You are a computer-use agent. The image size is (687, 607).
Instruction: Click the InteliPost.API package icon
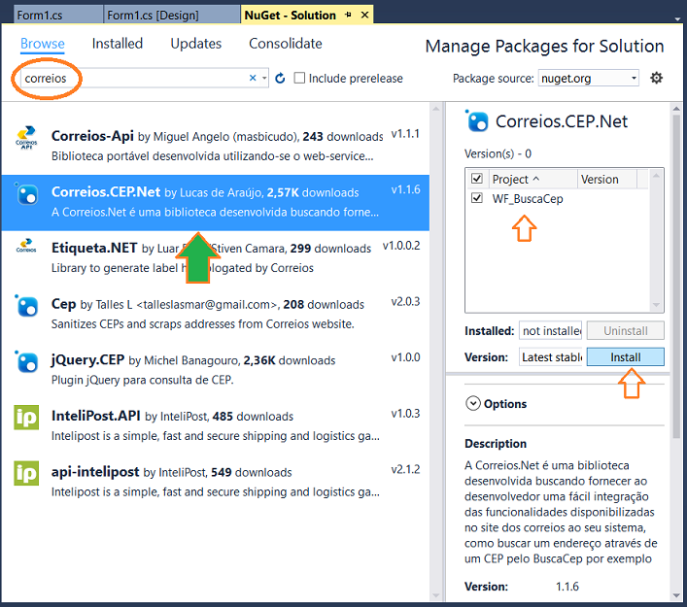point(26,418)
